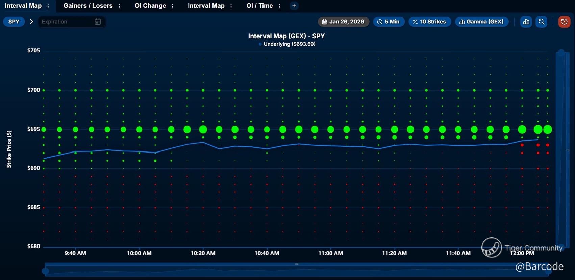Screen dimensions: 575x280
Task: Open three-dot menu beside OI / Time tab
Action: [279, 6]
